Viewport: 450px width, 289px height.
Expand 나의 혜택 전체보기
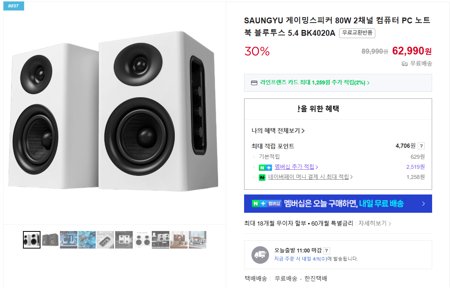point(278,131)
